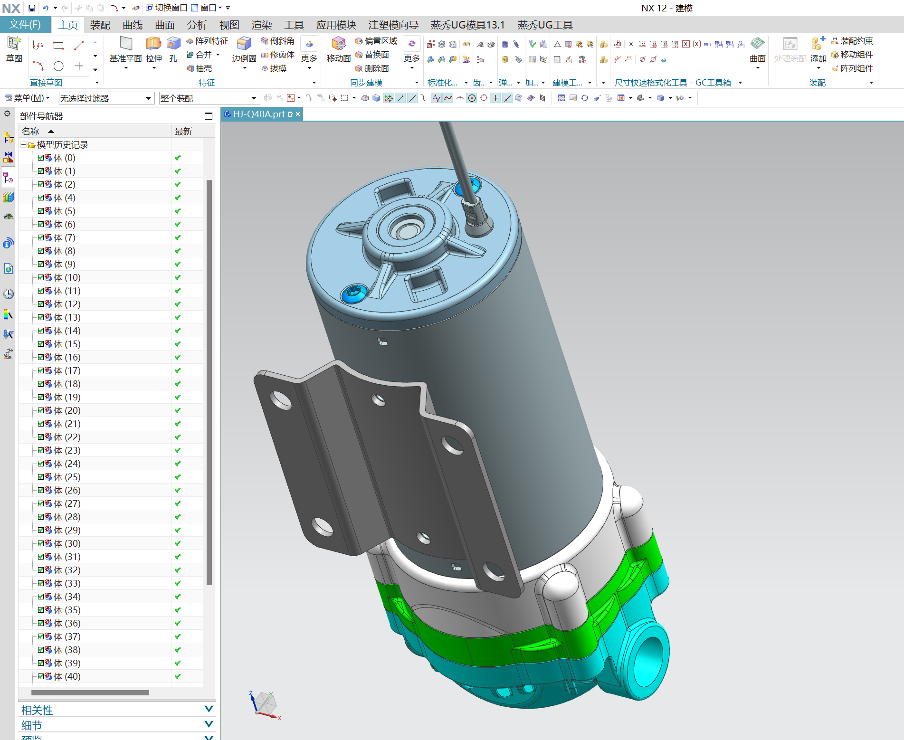Open the Move Face (移动面) tool
Image resolution: width=904 pixels, height=740 pixels.
pyautogui.click(x=339, y=44)
